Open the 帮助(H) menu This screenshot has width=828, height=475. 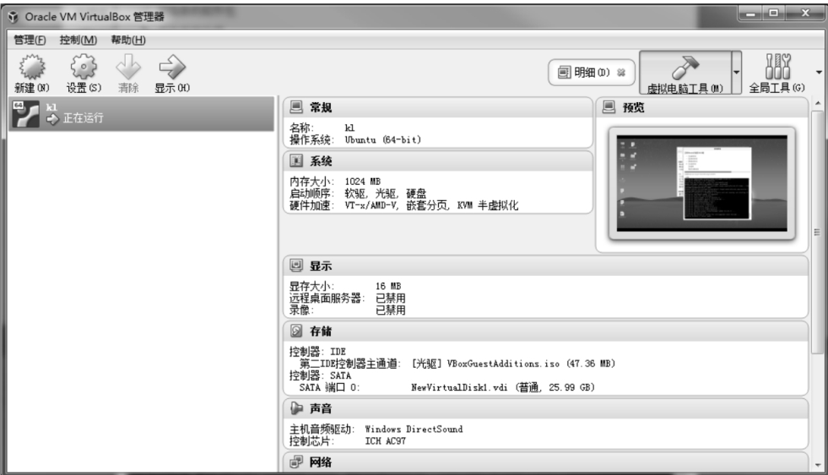128,40
